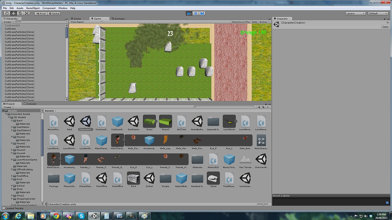Expand the House3 folder in tree

coord(12,150)
